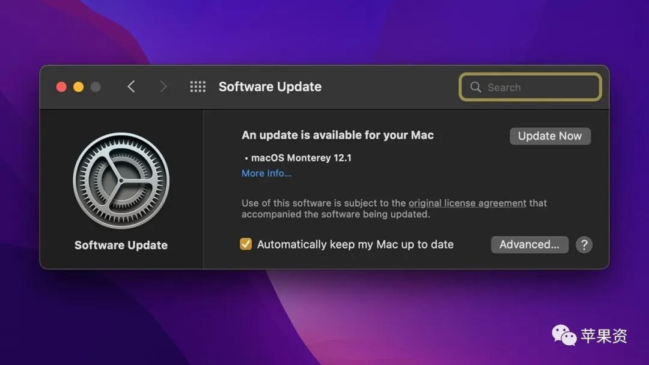Click the bullet next to macOS Monterey 12.1

[246, 157]
